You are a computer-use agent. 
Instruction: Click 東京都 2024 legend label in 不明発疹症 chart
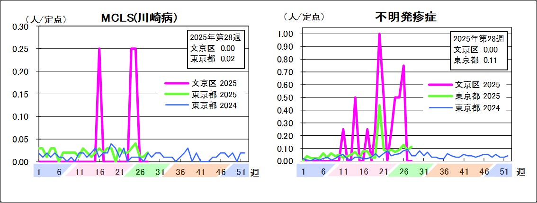[477, 108]
